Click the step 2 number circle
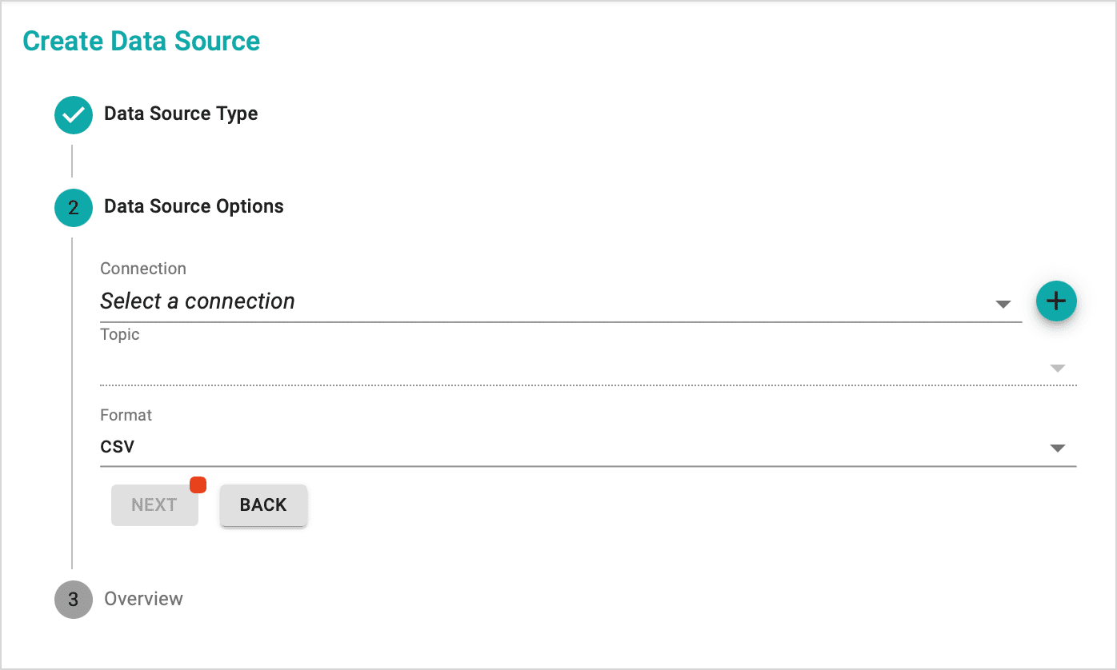Screen dimensions: 1117x670 [74, 208]
